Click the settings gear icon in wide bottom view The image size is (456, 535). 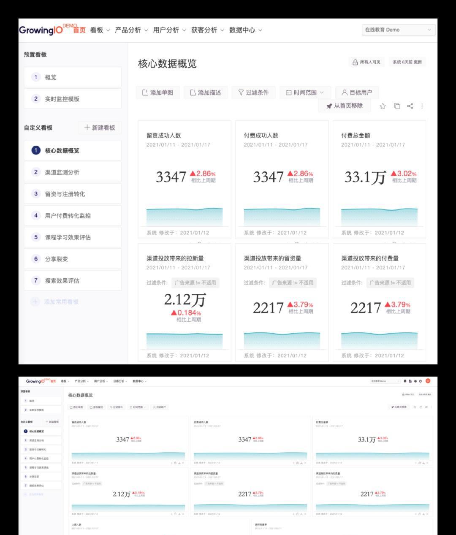pyautogui.click(x=421, y=381)
